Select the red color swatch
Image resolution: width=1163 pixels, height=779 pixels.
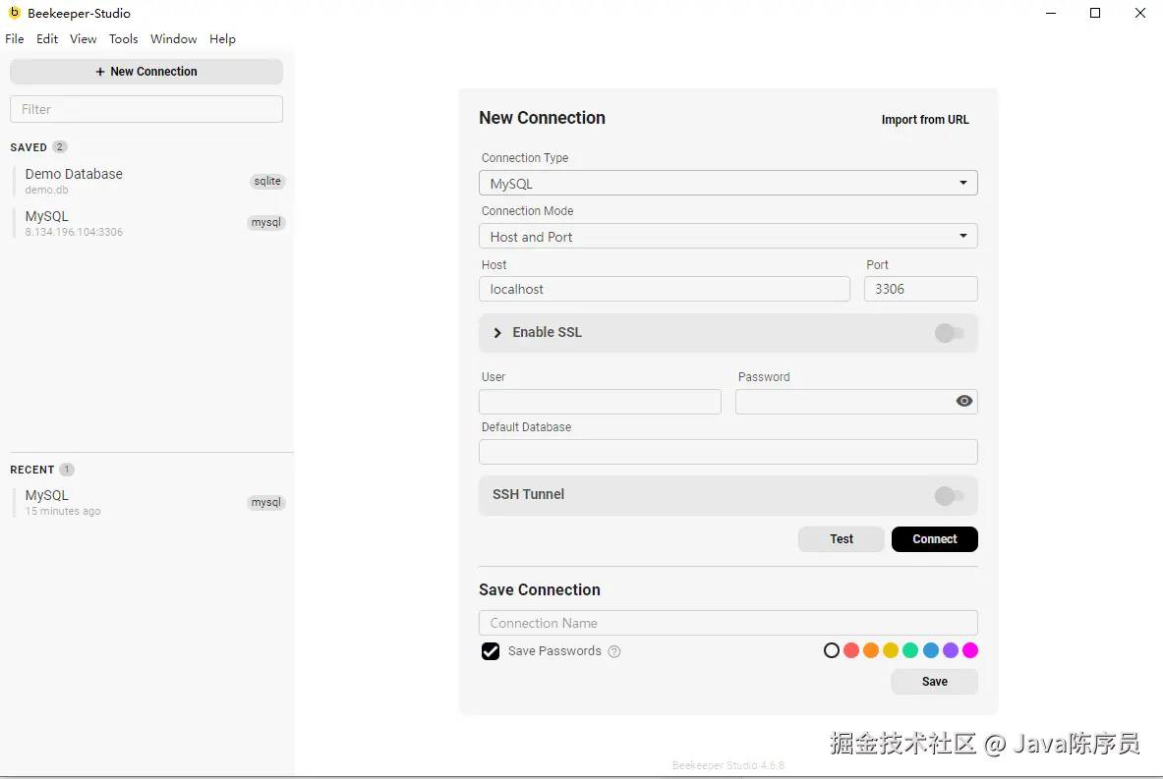coord(851,650)
